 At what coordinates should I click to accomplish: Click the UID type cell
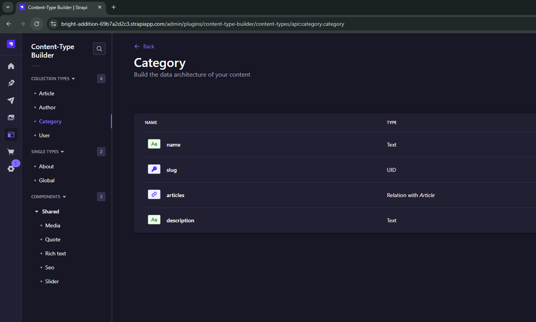point(391,170)
